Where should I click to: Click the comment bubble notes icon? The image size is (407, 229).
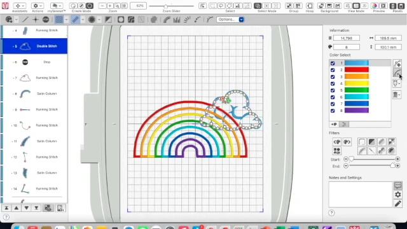(397, 185)
